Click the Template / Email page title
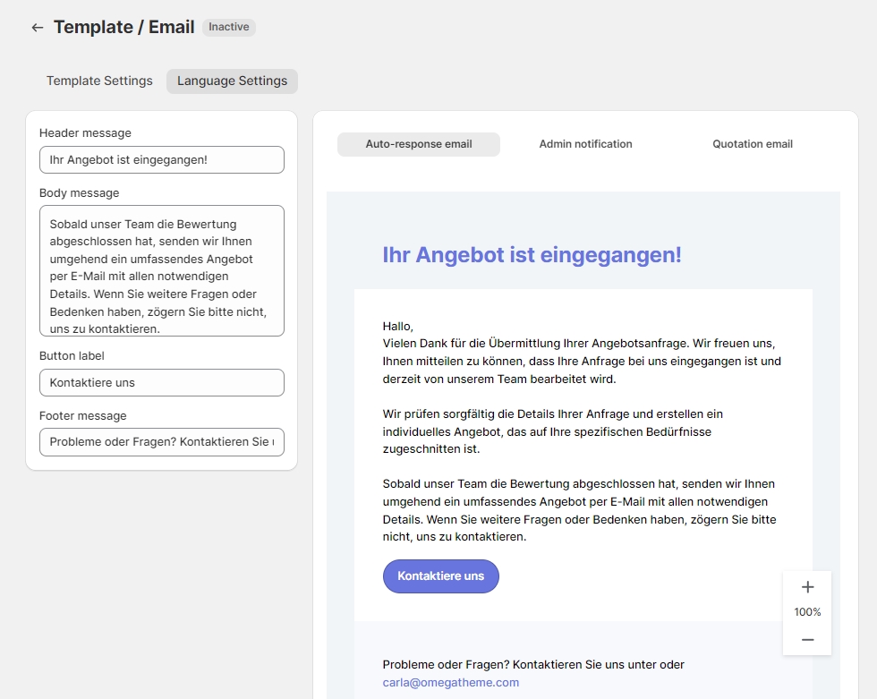877x699 pixels. (123, 28)
